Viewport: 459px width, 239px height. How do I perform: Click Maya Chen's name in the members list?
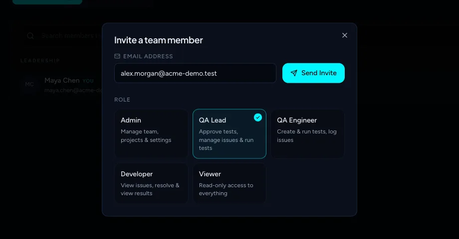(x=62, y=80)
